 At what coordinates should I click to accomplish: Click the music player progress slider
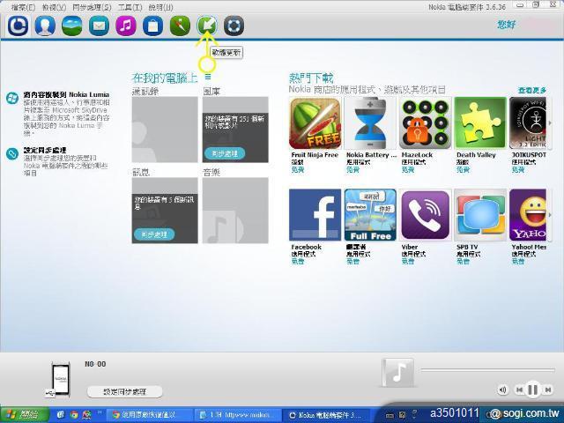(487, 369)
